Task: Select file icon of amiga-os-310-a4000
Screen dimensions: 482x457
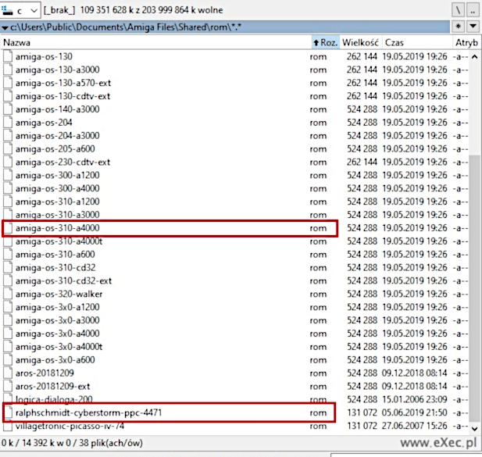Action: (x=8, y=228)
